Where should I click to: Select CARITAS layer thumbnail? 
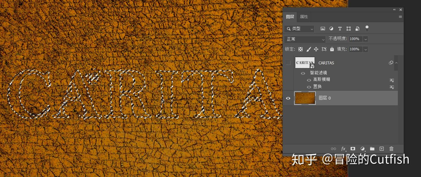click(305, 63)
